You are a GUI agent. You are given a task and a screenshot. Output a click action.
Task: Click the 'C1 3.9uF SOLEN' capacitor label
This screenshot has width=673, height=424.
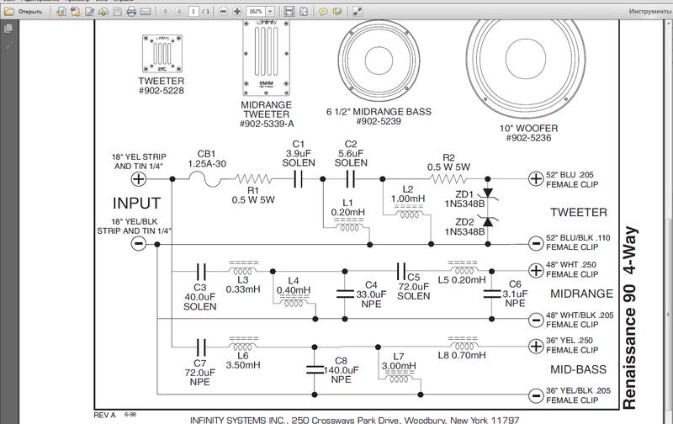[299, 154]
